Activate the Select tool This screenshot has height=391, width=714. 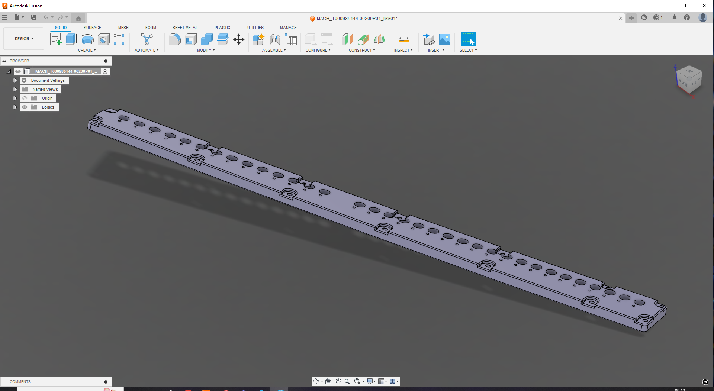point(468,39)
